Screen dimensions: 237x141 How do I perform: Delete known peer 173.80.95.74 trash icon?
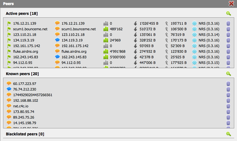[x=228, y=112]
